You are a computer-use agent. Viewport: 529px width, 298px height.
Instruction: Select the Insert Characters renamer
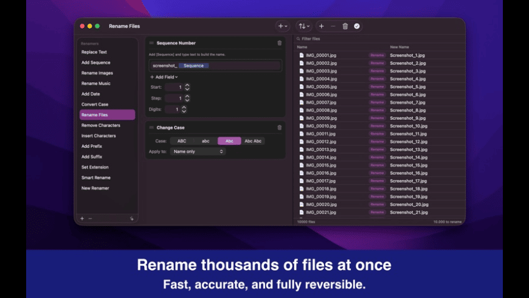click(x=107, y=136)
